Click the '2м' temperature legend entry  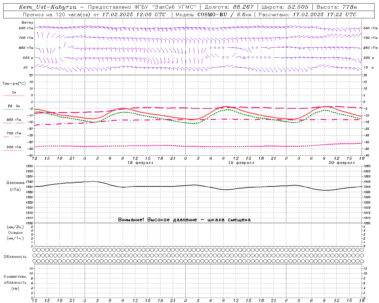[14, 92]
